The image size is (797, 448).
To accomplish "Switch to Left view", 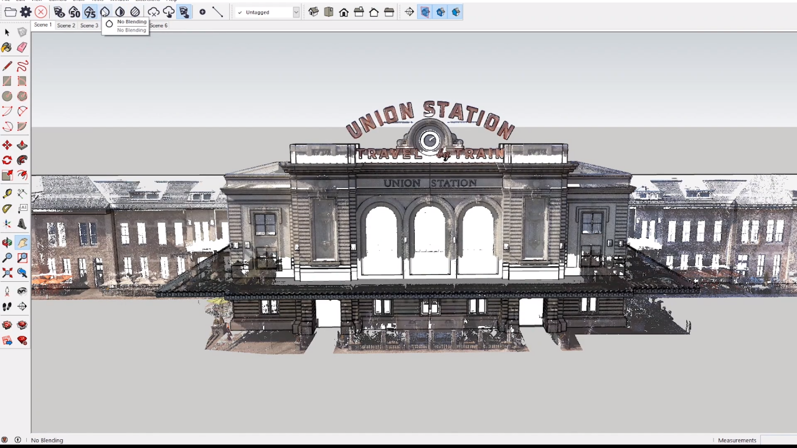I will pyautogui.click(x=389, y=12).
